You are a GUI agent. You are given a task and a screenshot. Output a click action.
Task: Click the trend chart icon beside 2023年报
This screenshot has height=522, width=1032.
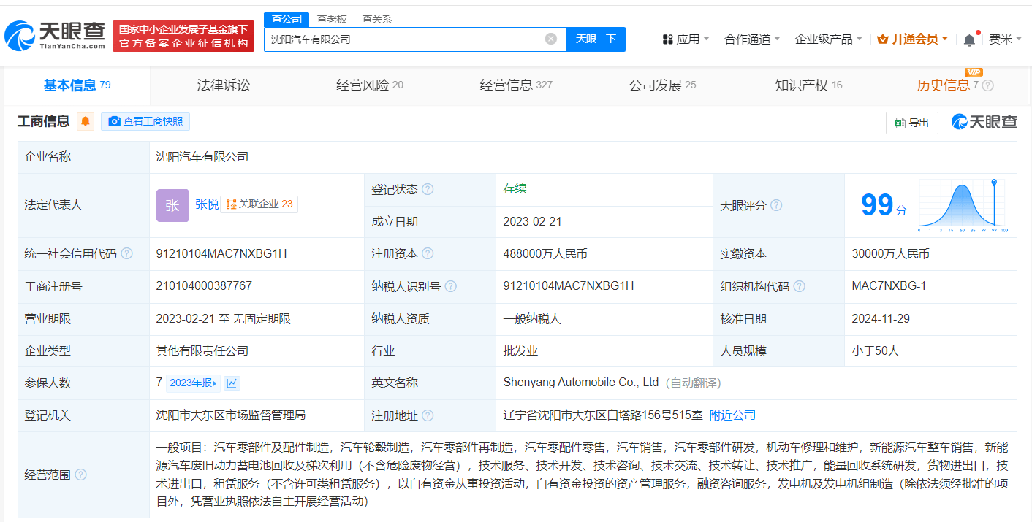[x=232, y=383]
